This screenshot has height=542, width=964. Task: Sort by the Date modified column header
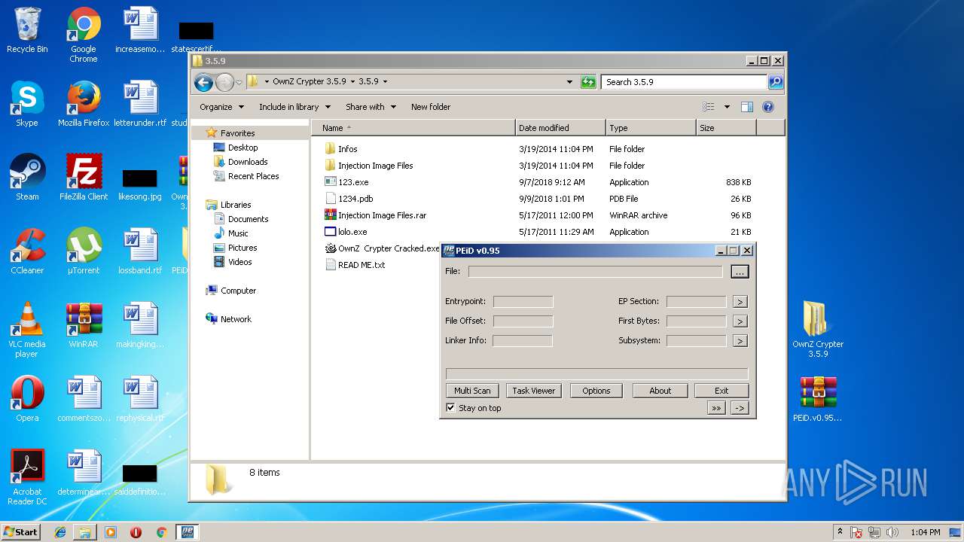click(x=560, y=128)
